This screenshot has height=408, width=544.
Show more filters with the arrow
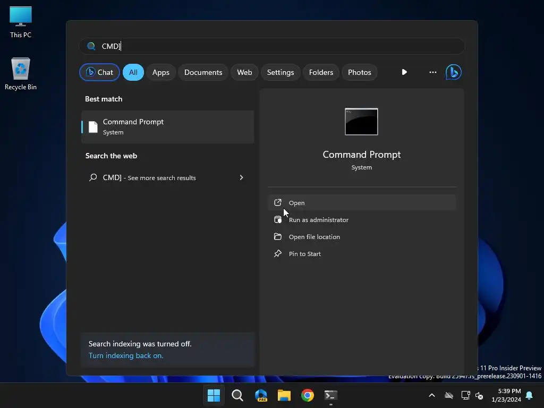click(x=404, y=72)
